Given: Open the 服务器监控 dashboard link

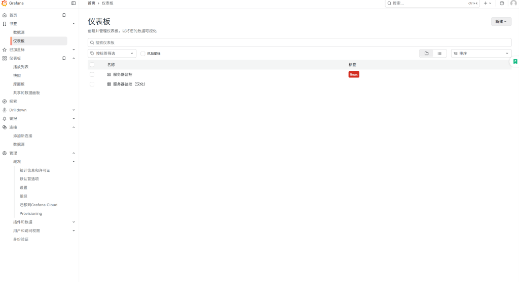Looking at the screenshot, I should (122, 74).
